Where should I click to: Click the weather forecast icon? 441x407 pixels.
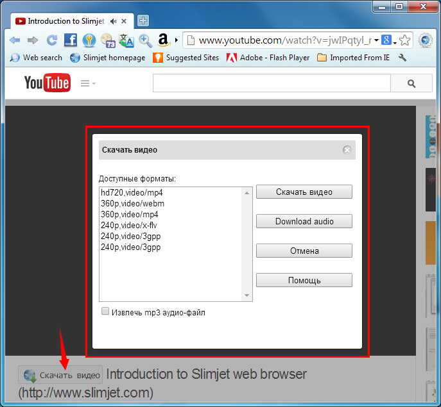pyautogui.click(x=108, y=40)
